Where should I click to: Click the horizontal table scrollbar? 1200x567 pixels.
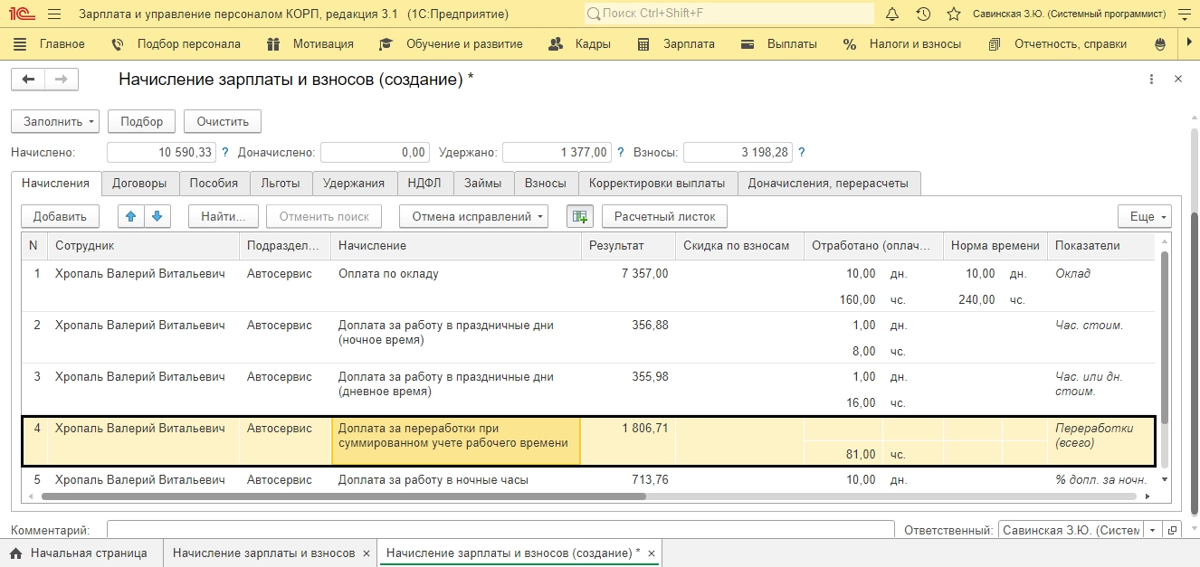pyautogui.click(x=344, y=496)
